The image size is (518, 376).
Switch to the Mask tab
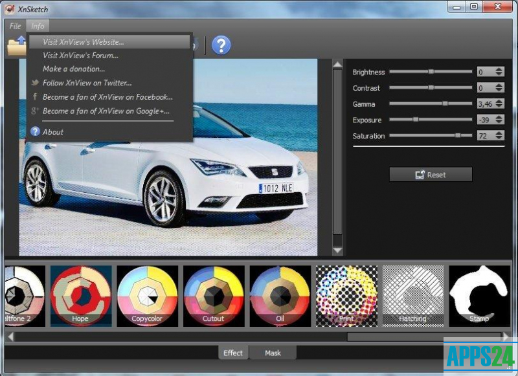point(273,353)
